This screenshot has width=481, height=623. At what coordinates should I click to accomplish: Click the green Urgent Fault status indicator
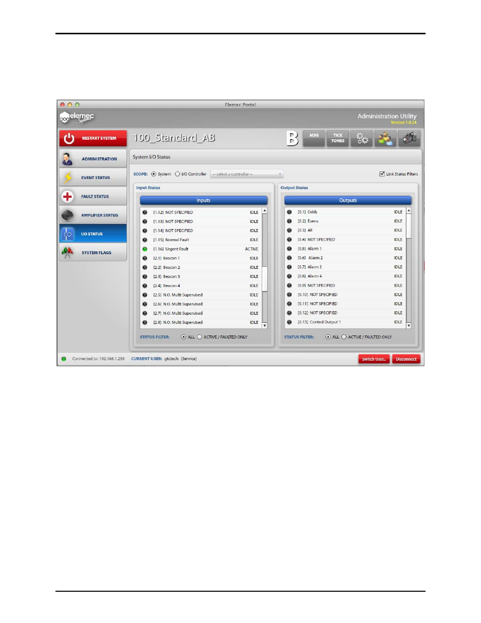[145, 249]
